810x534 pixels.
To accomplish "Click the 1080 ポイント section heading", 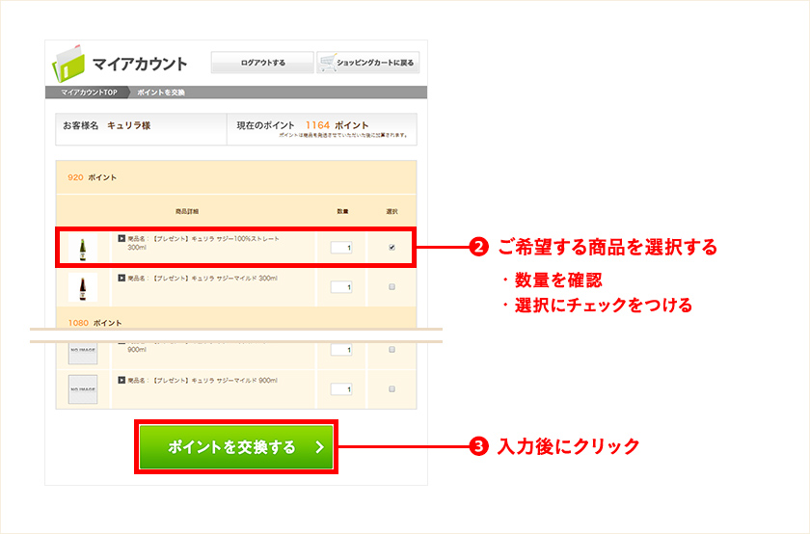I will 94,323.
